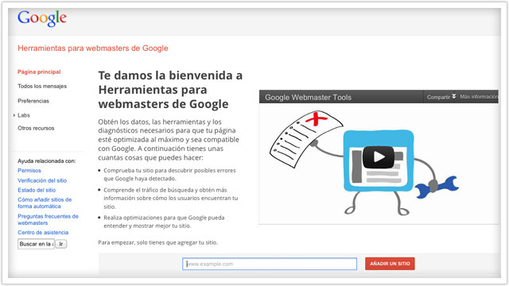Play the Google Webmaster Tools video
This screenshot has width=509, height=286.
point(379,157)
